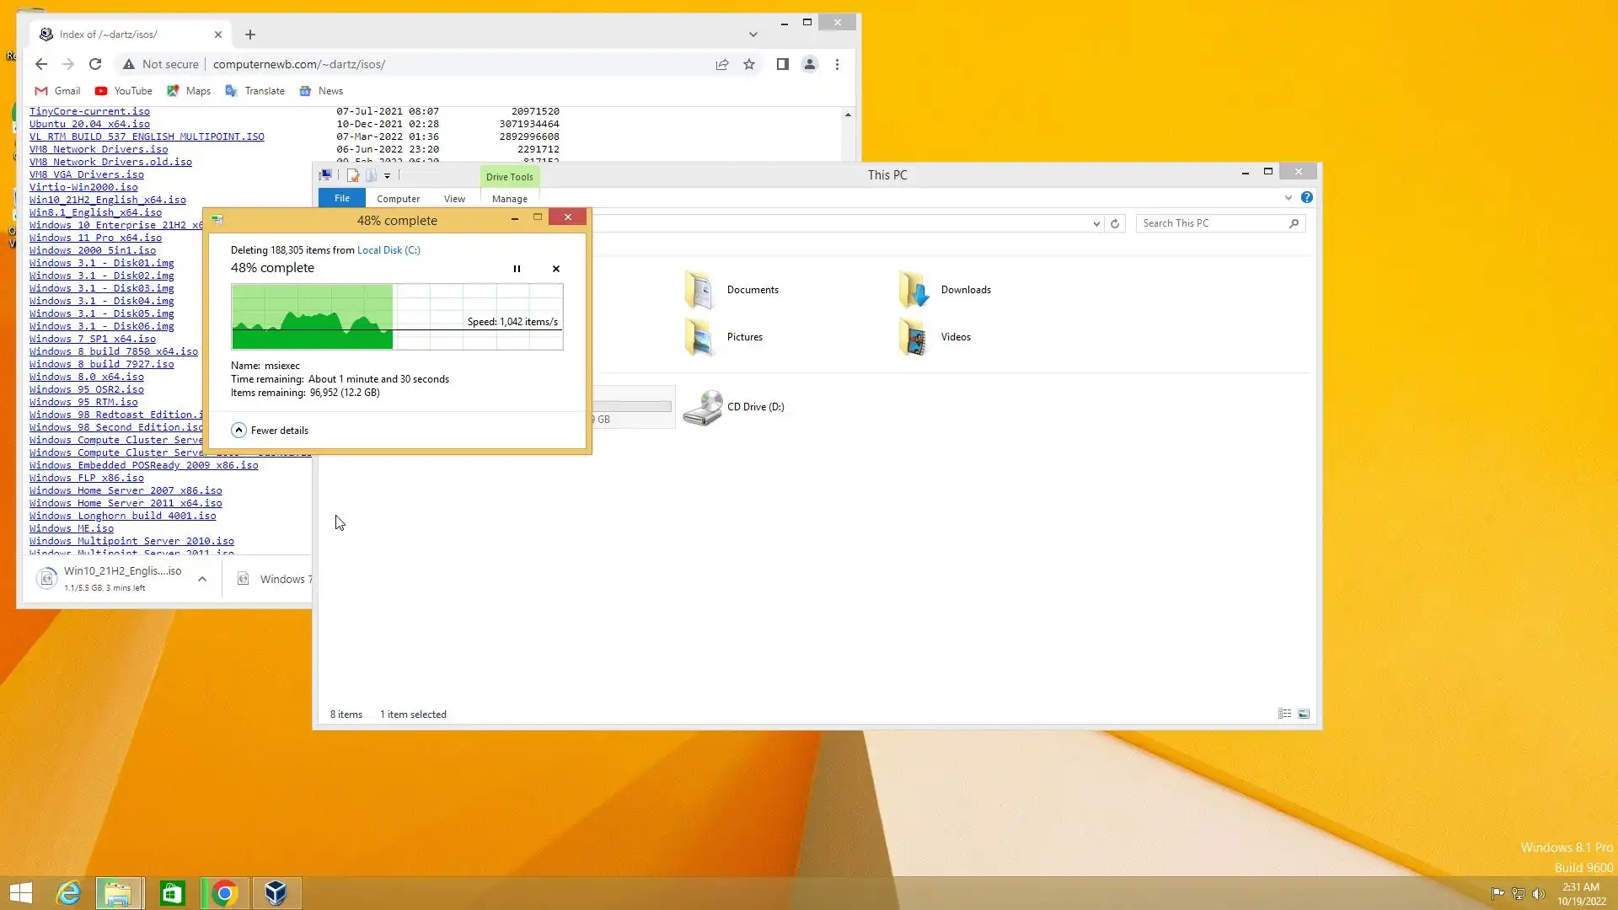Open the Computer ribbon tab
Viewport: 1618px width, 910px height.
pyautogui.click(x=398, y=199)
